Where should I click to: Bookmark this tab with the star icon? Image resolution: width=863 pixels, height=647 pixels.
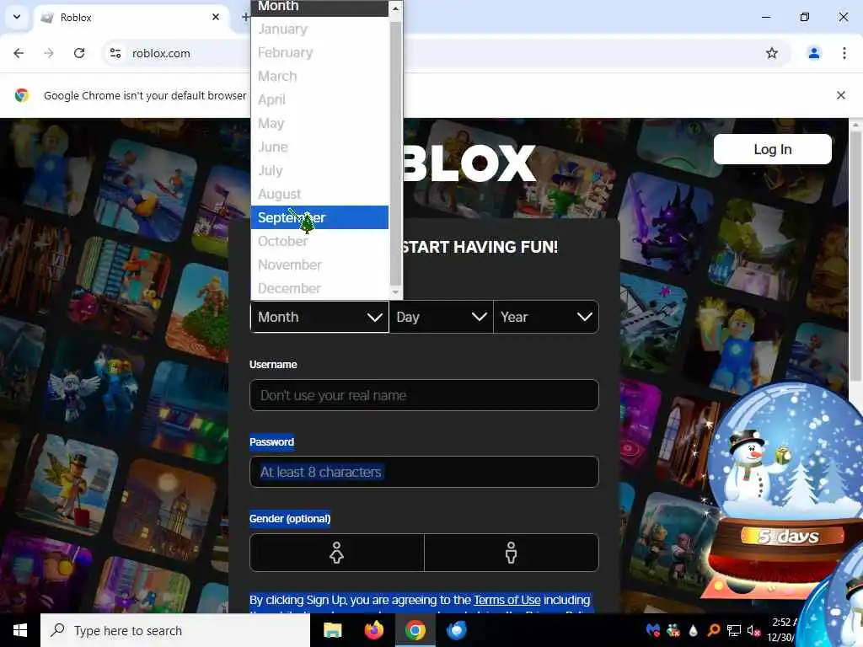772,53
